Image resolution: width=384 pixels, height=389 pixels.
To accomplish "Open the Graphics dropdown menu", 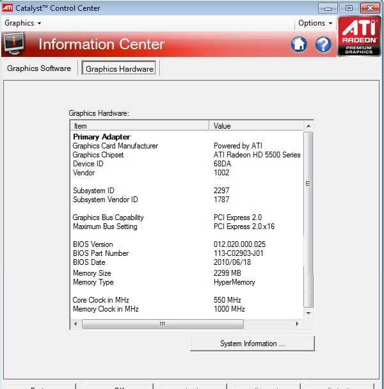I will pyautogui.click(x=22, y=23).
